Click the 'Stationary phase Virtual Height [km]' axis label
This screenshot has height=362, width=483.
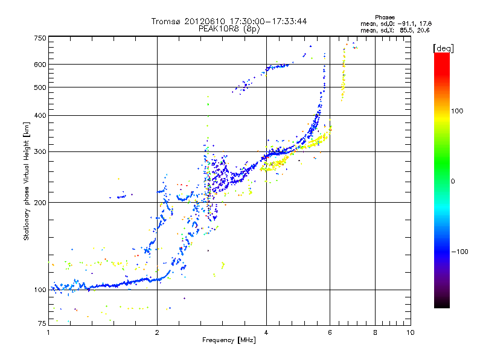(x=27, y=181)
